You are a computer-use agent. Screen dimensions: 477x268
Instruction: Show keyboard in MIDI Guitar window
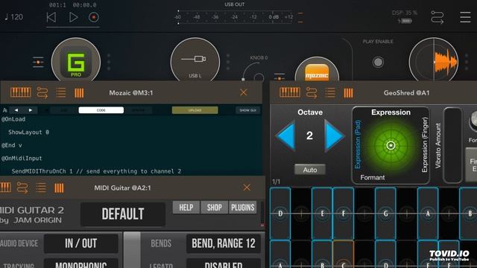pos(5,188)
